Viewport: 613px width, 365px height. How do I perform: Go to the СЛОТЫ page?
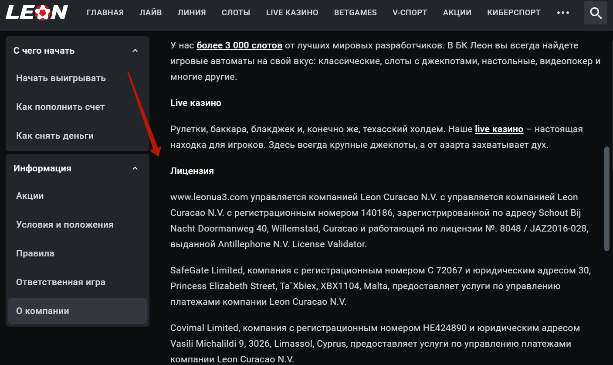click(236, 12)
